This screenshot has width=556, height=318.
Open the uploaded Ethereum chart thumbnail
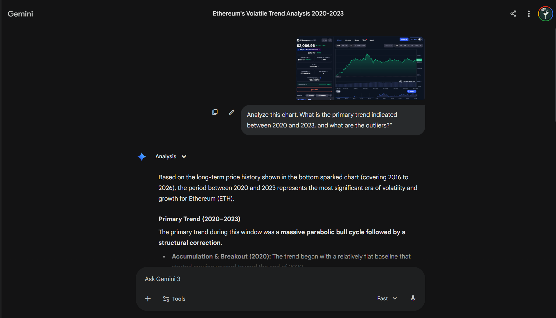click(360, 69)
